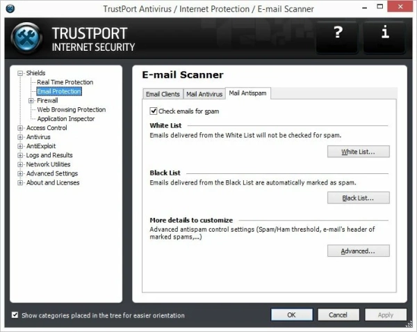Switch to the Email Clients tab

[163, 94]
